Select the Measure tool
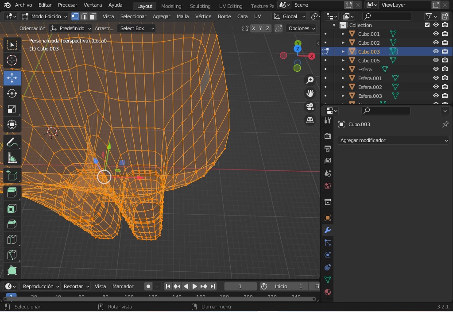 (12, 158)
